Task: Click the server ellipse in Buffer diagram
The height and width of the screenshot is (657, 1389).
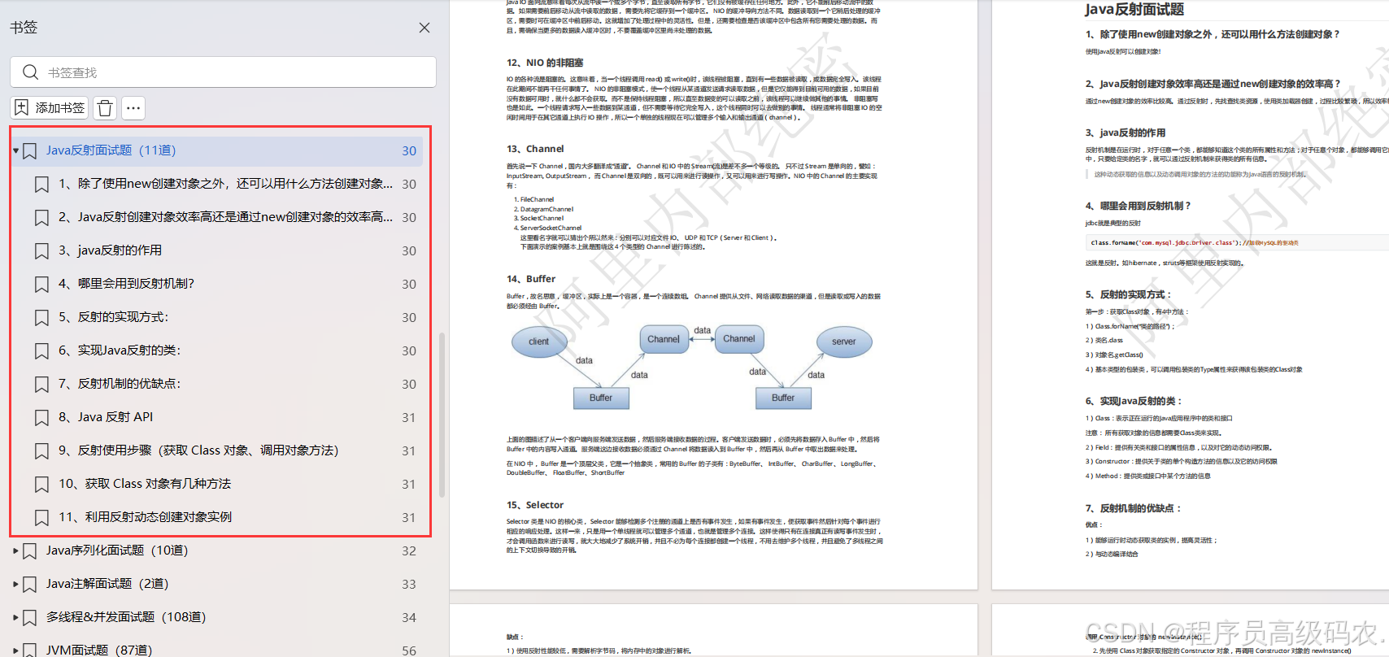Action: pyautogui.click(x=844, y=342)
